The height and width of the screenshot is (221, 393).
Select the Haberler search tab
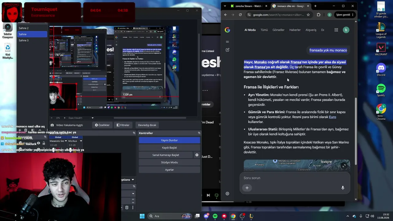pos(295,30)
